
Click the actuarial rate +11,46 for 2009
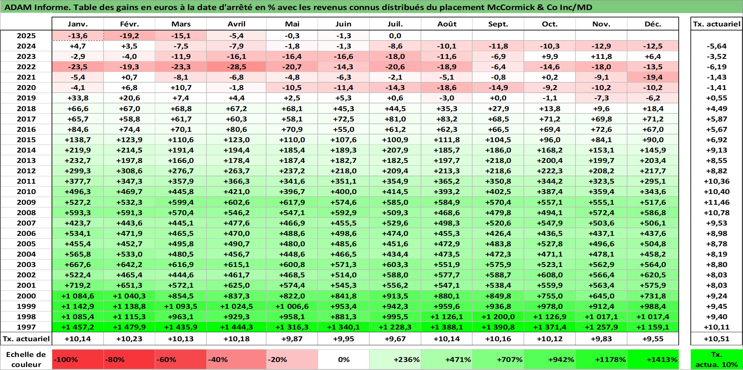[x=717, y=202]
